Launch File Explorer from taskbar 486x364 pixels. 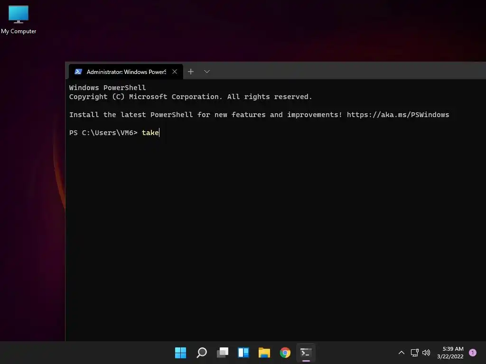click(264, 353)
